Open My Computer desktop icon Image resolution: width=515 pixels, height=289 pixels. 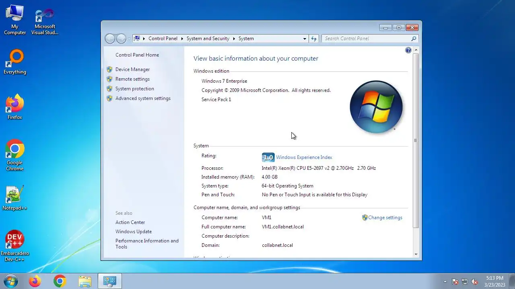(x=15, y=20)
